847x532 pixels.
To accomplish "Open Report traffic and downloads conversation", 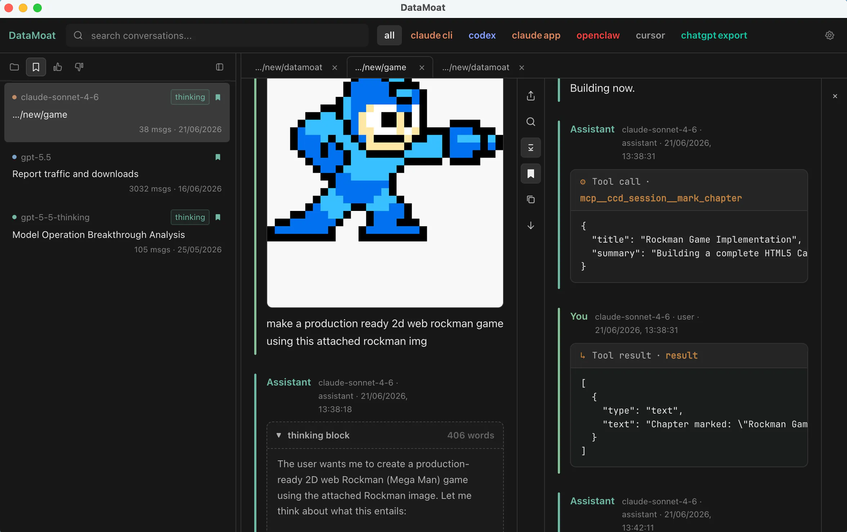I will point(117,173).
